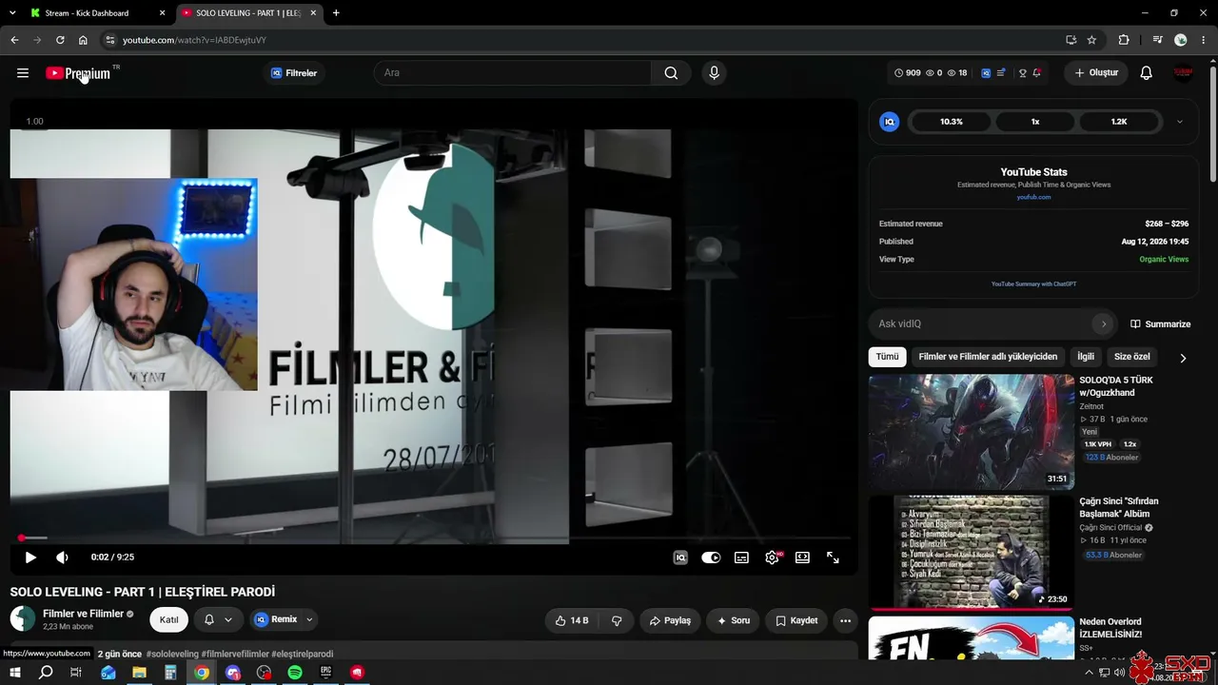1218x685 pixels.
Task: Open more actions three-dot menu
Action: pos(845,620)
